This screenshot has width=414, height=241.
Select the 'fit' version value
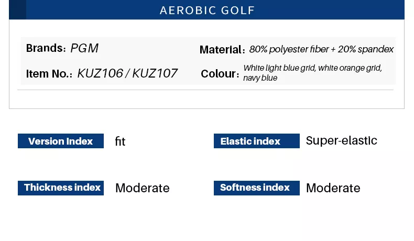point(121,141)
